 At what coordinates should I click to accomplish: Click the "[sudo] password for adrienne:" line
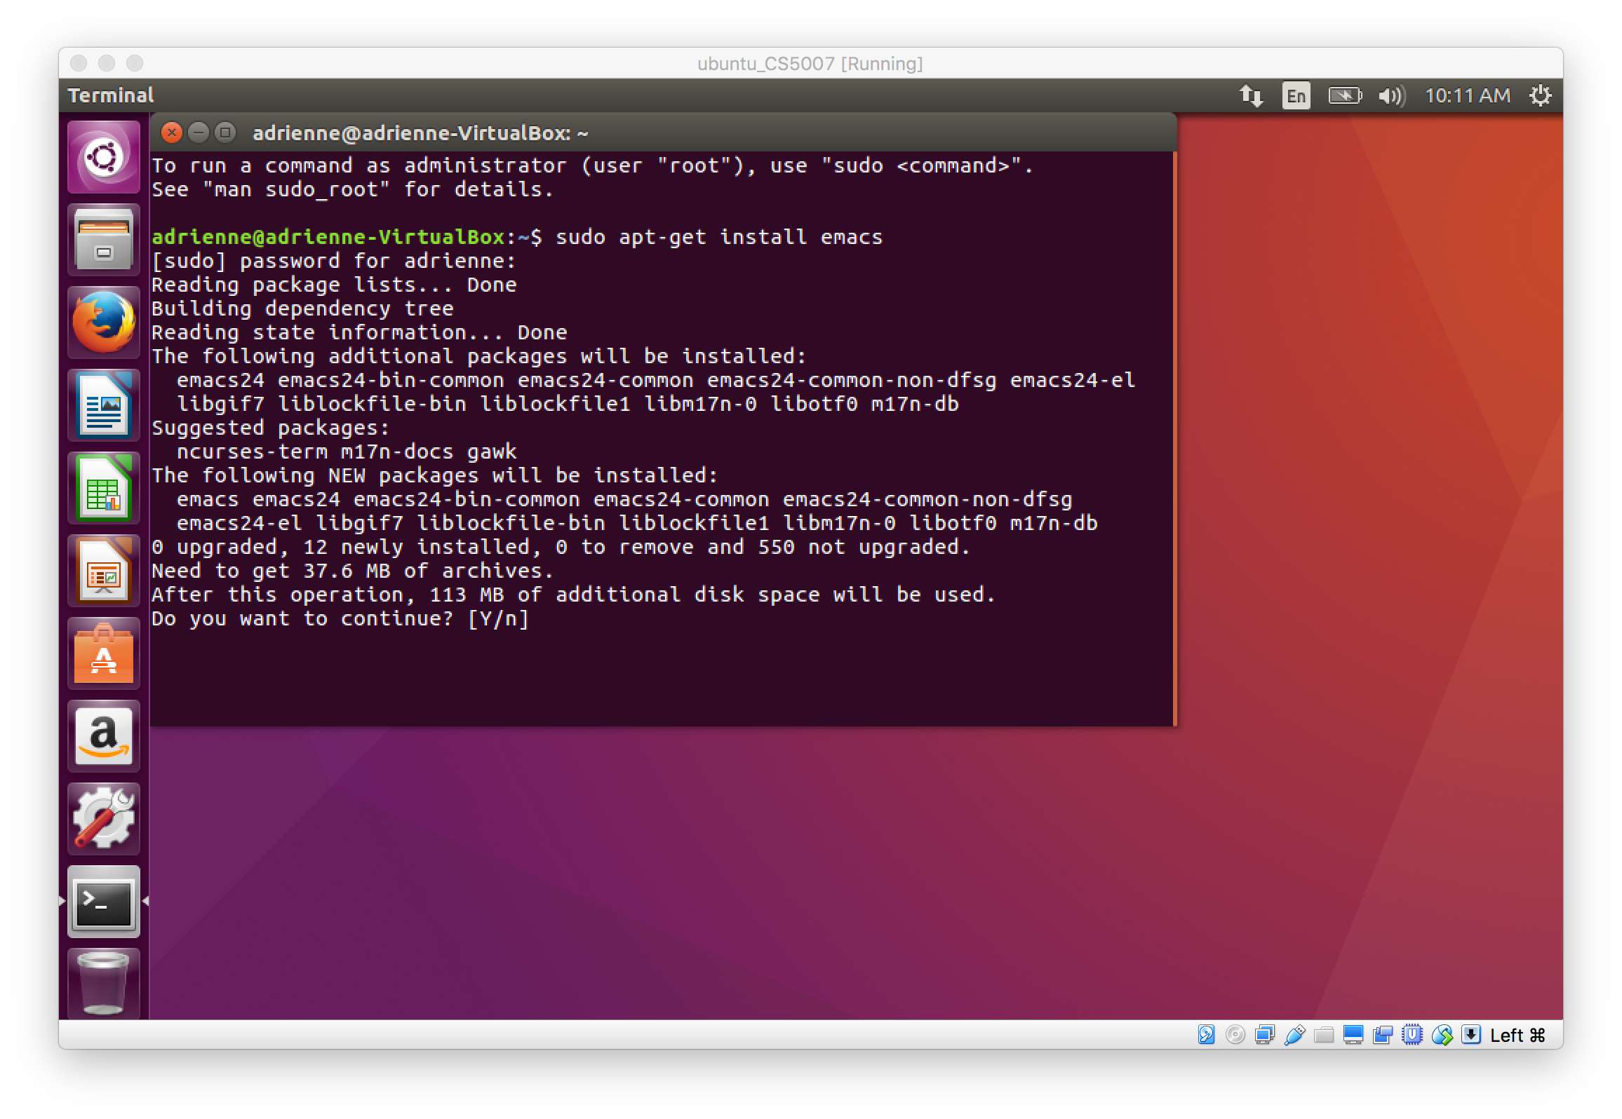click(334, 261)
